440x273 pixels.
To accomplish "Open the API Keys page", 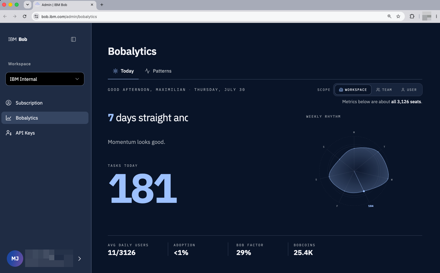I will (45, 133).
